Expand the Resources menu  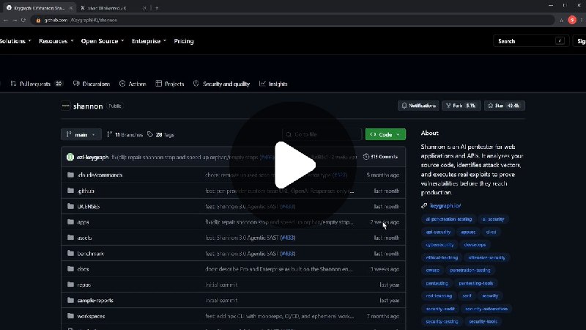coord(56,41)
